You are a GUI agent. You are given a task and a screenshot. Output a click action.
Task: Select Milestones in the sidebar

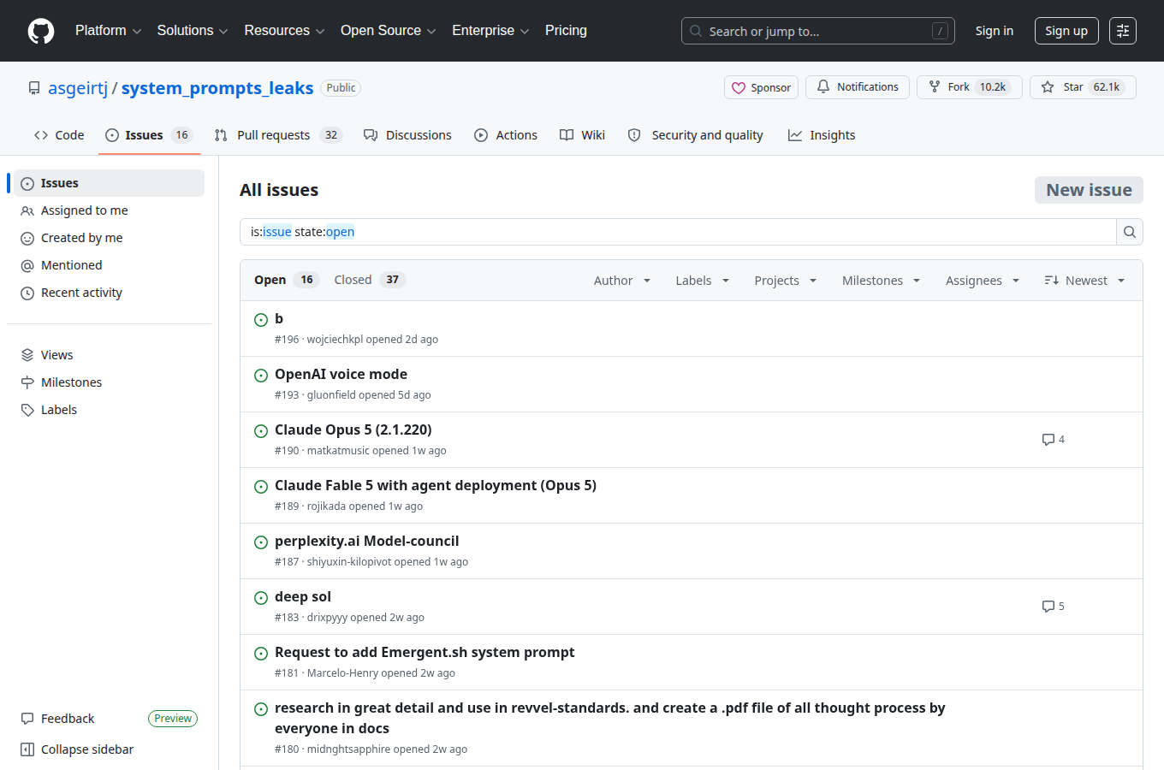(72, 382)
